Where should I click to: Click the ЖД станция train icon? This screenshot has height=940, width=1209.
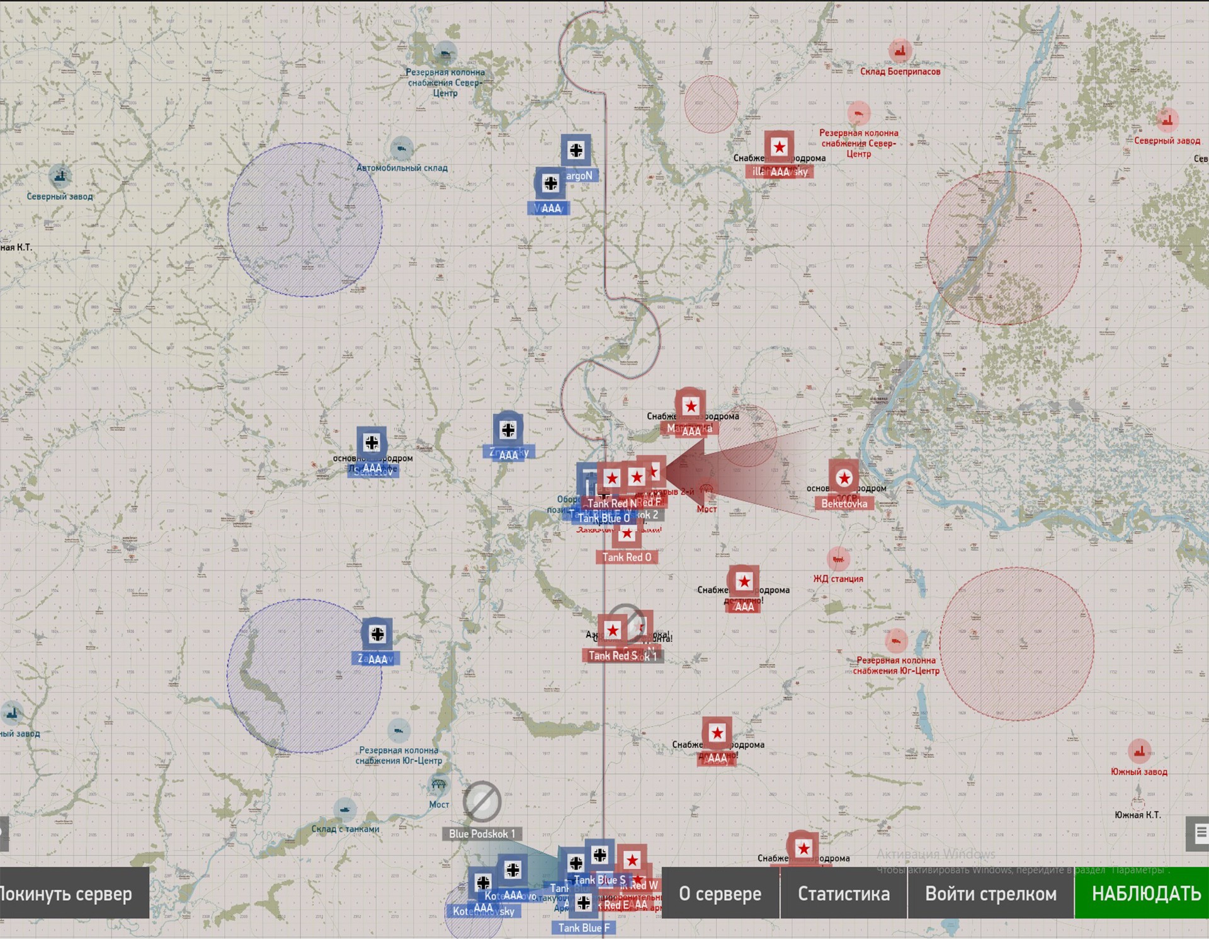[x=837, y=558]
